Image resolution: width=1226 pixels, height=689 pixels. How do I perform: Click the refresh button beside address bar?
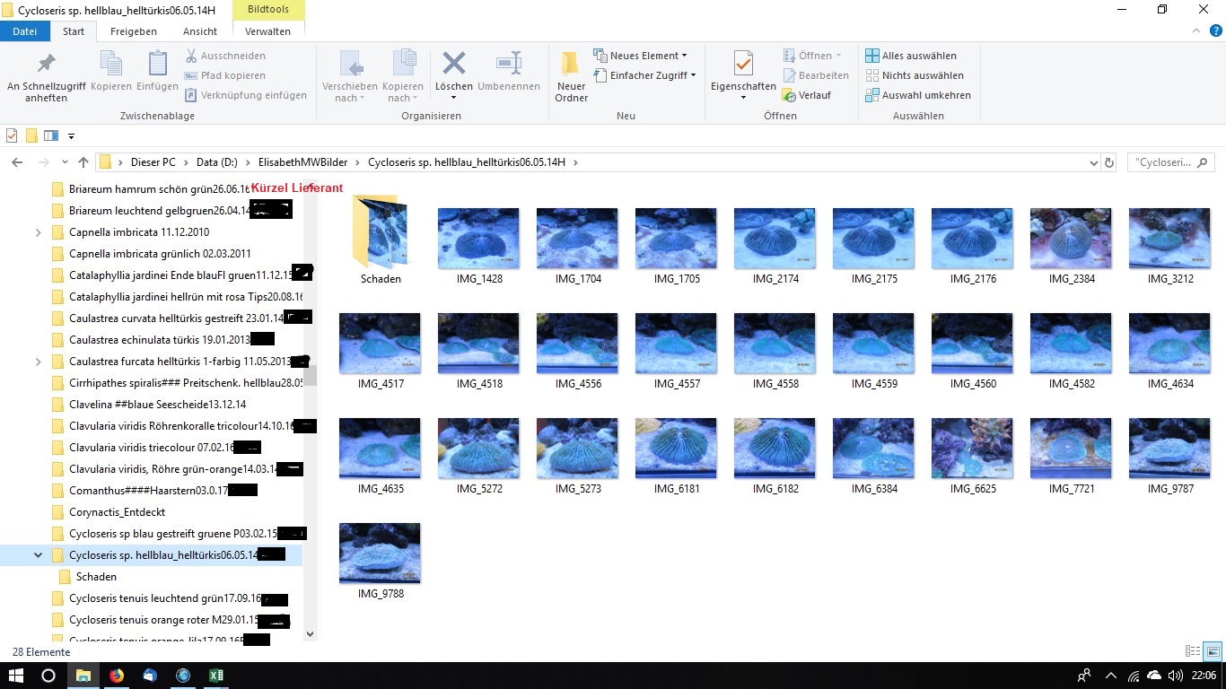1109,162
